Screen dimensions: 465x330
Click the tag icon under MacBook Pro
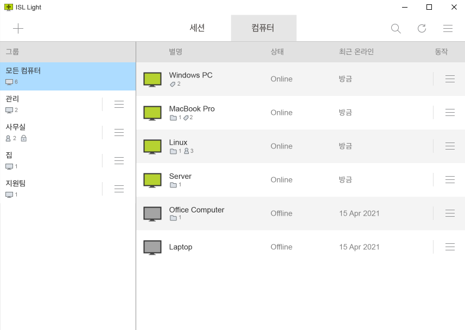[186, 118]
